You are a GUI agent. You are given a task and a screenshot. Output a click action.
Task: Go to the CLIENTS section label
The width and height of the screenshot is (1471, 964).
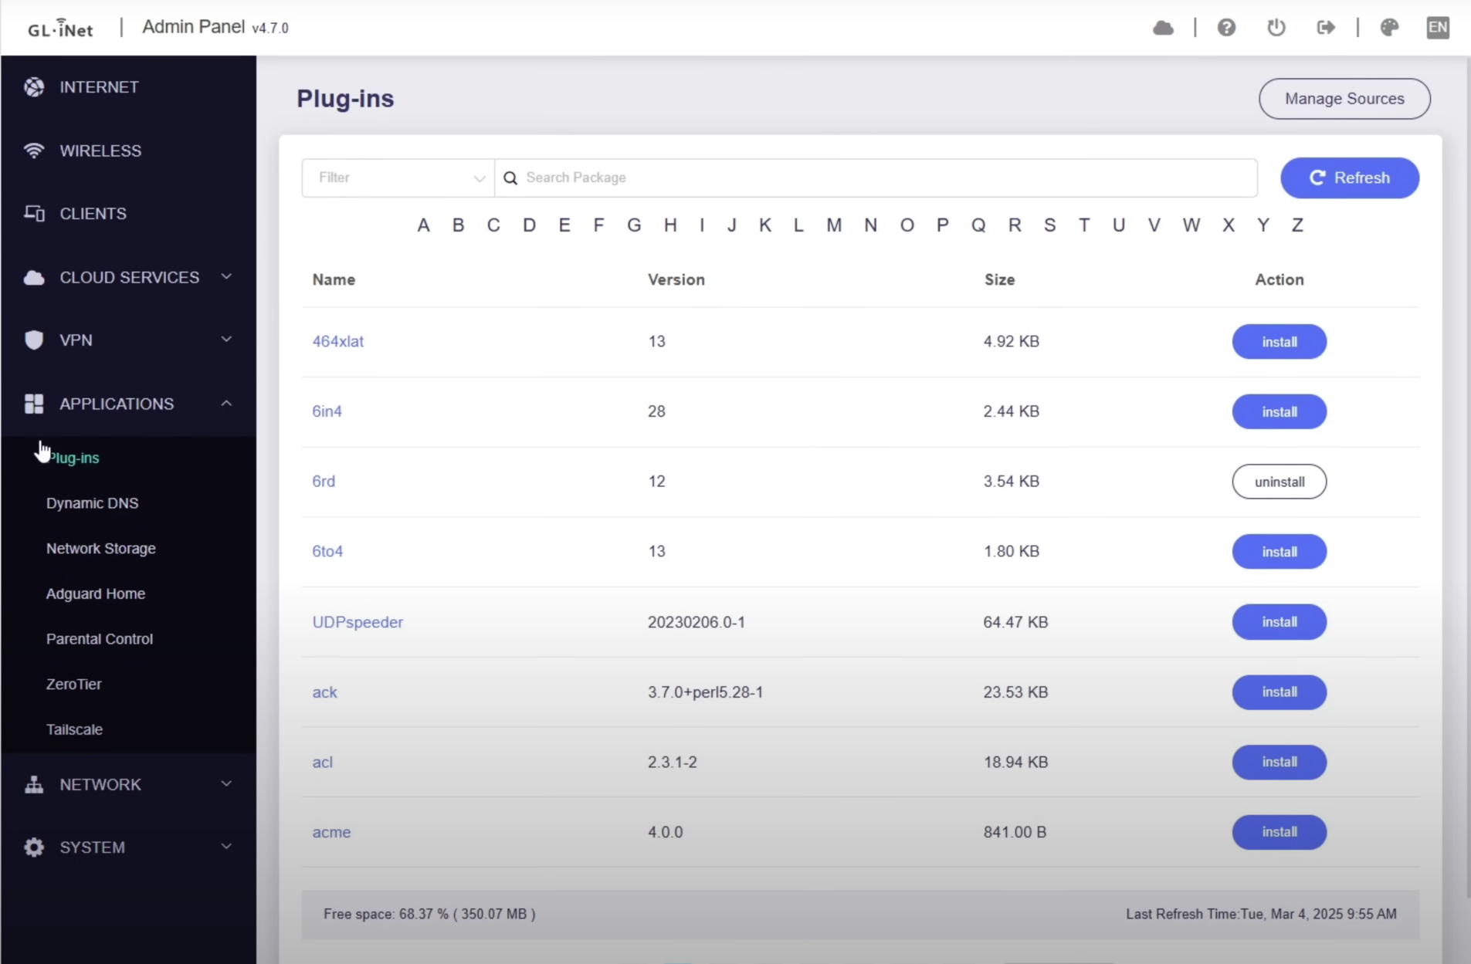pos(93,214)
